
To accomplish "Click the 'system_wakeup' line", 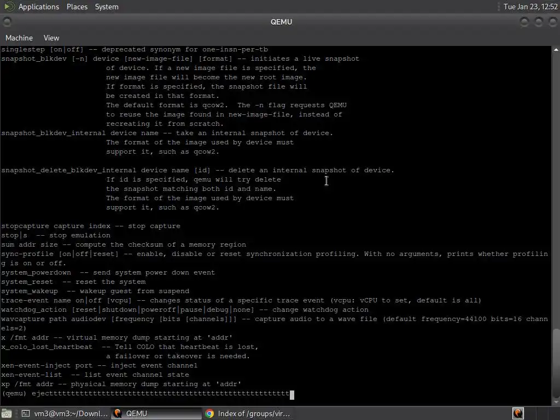I will 95,291.
